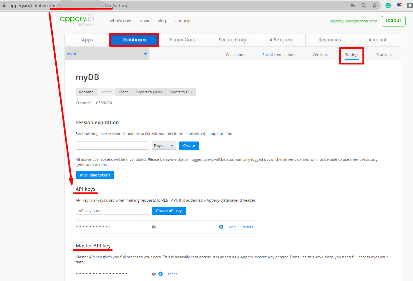Select the Secure Proxy tab

(232, 40)
